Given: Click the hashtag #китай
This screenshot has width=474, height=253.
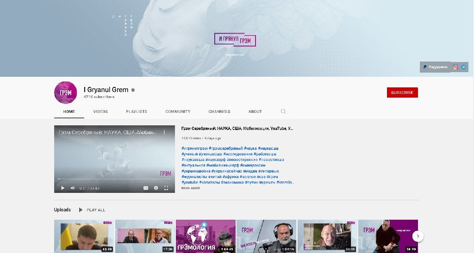Looking at the screenshot, I should click(x=215, y=177).
